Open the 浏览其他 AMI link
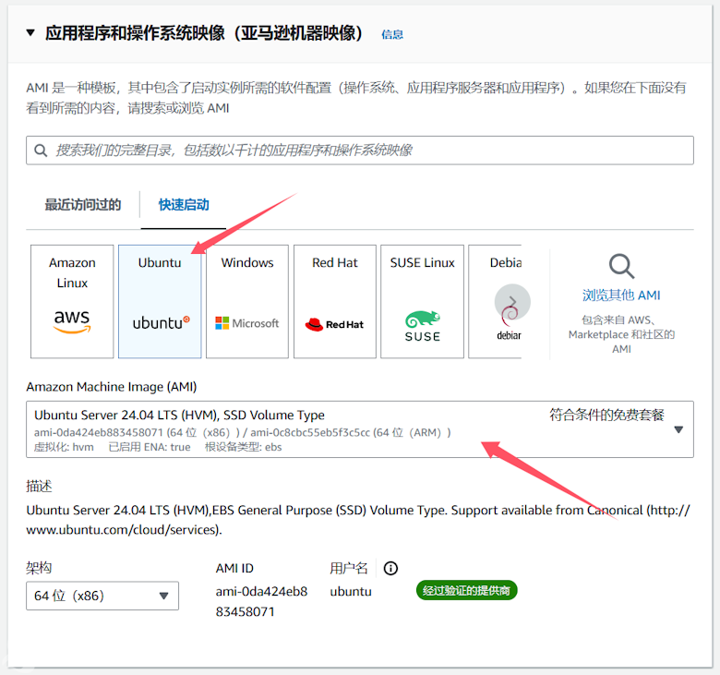Screen dimensions: 720x675 [x=621, y=295]
